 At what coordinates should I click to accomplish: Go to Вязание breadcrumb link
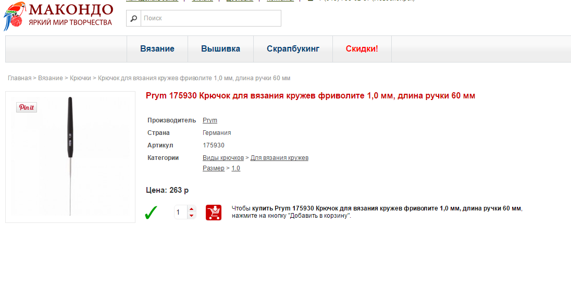[x=51, y=78]
